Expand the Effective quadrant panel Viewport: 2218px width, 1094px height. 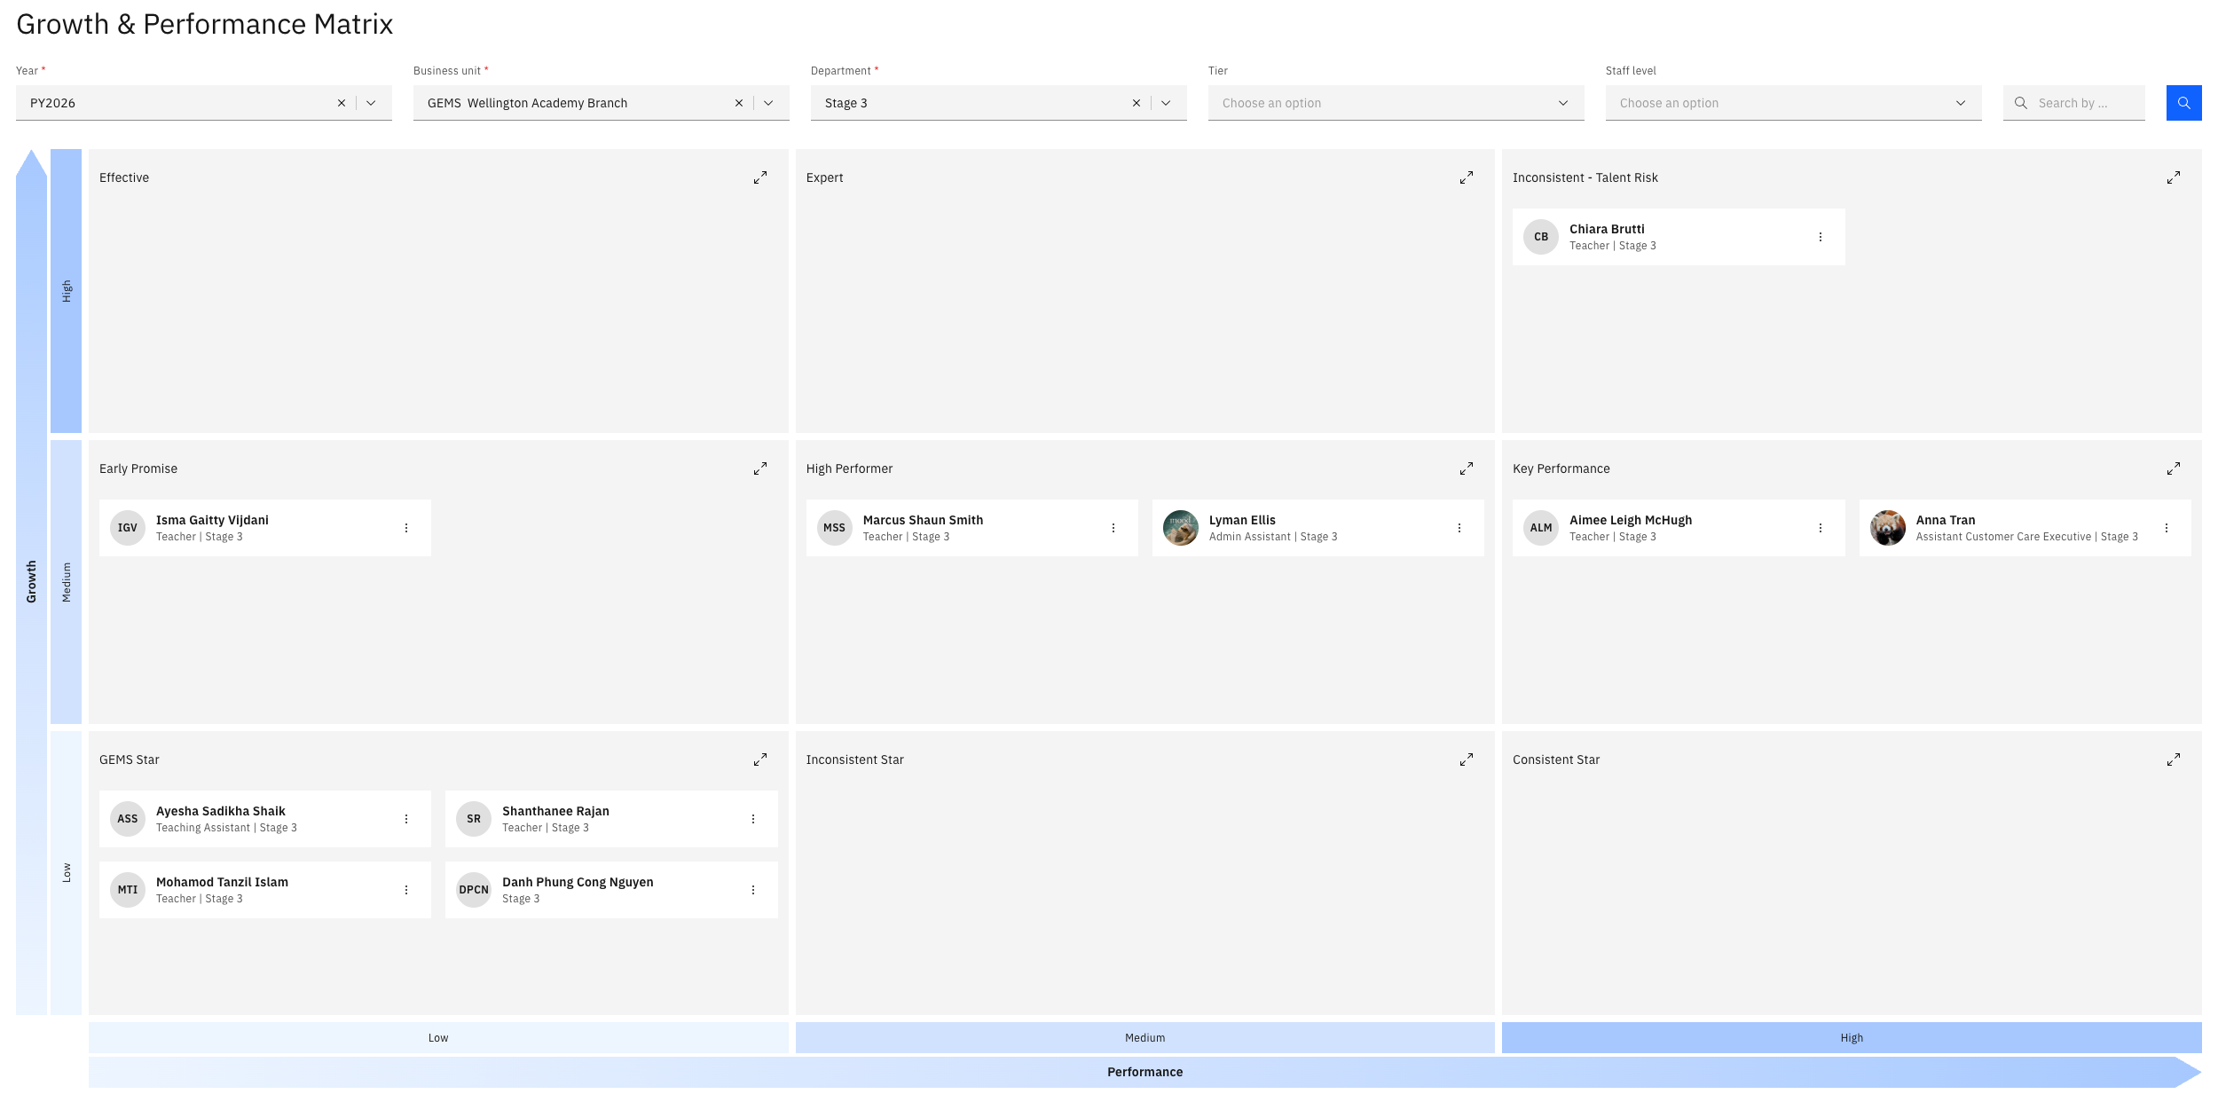pyautogui.click(x=760, y=177)
